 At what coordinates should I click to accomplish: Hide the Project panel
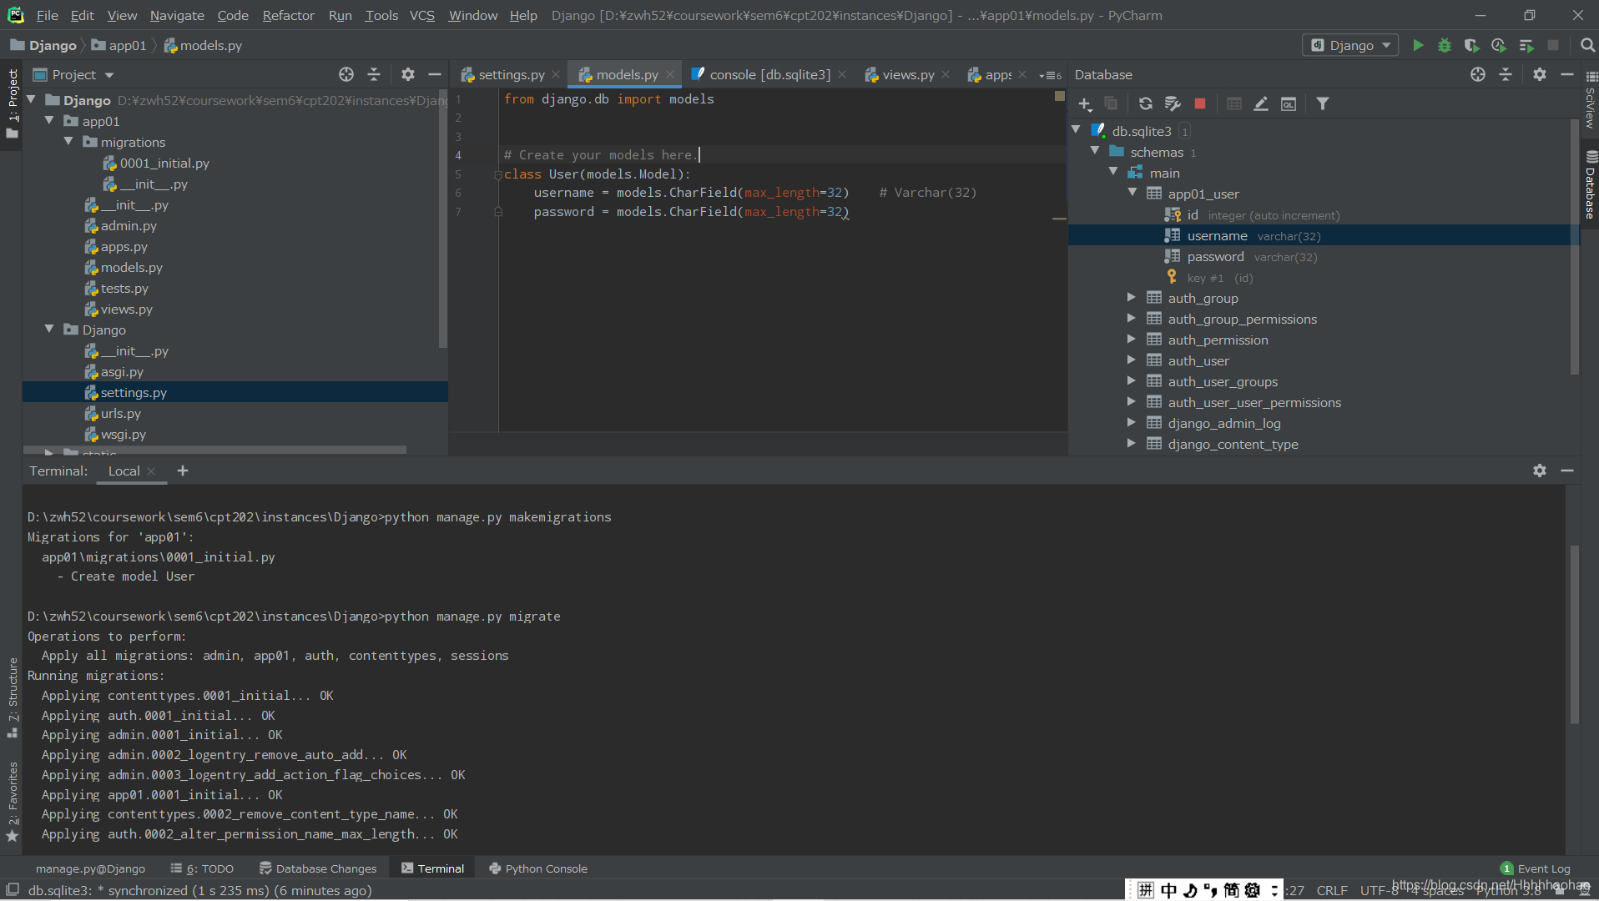coord(435,75)
